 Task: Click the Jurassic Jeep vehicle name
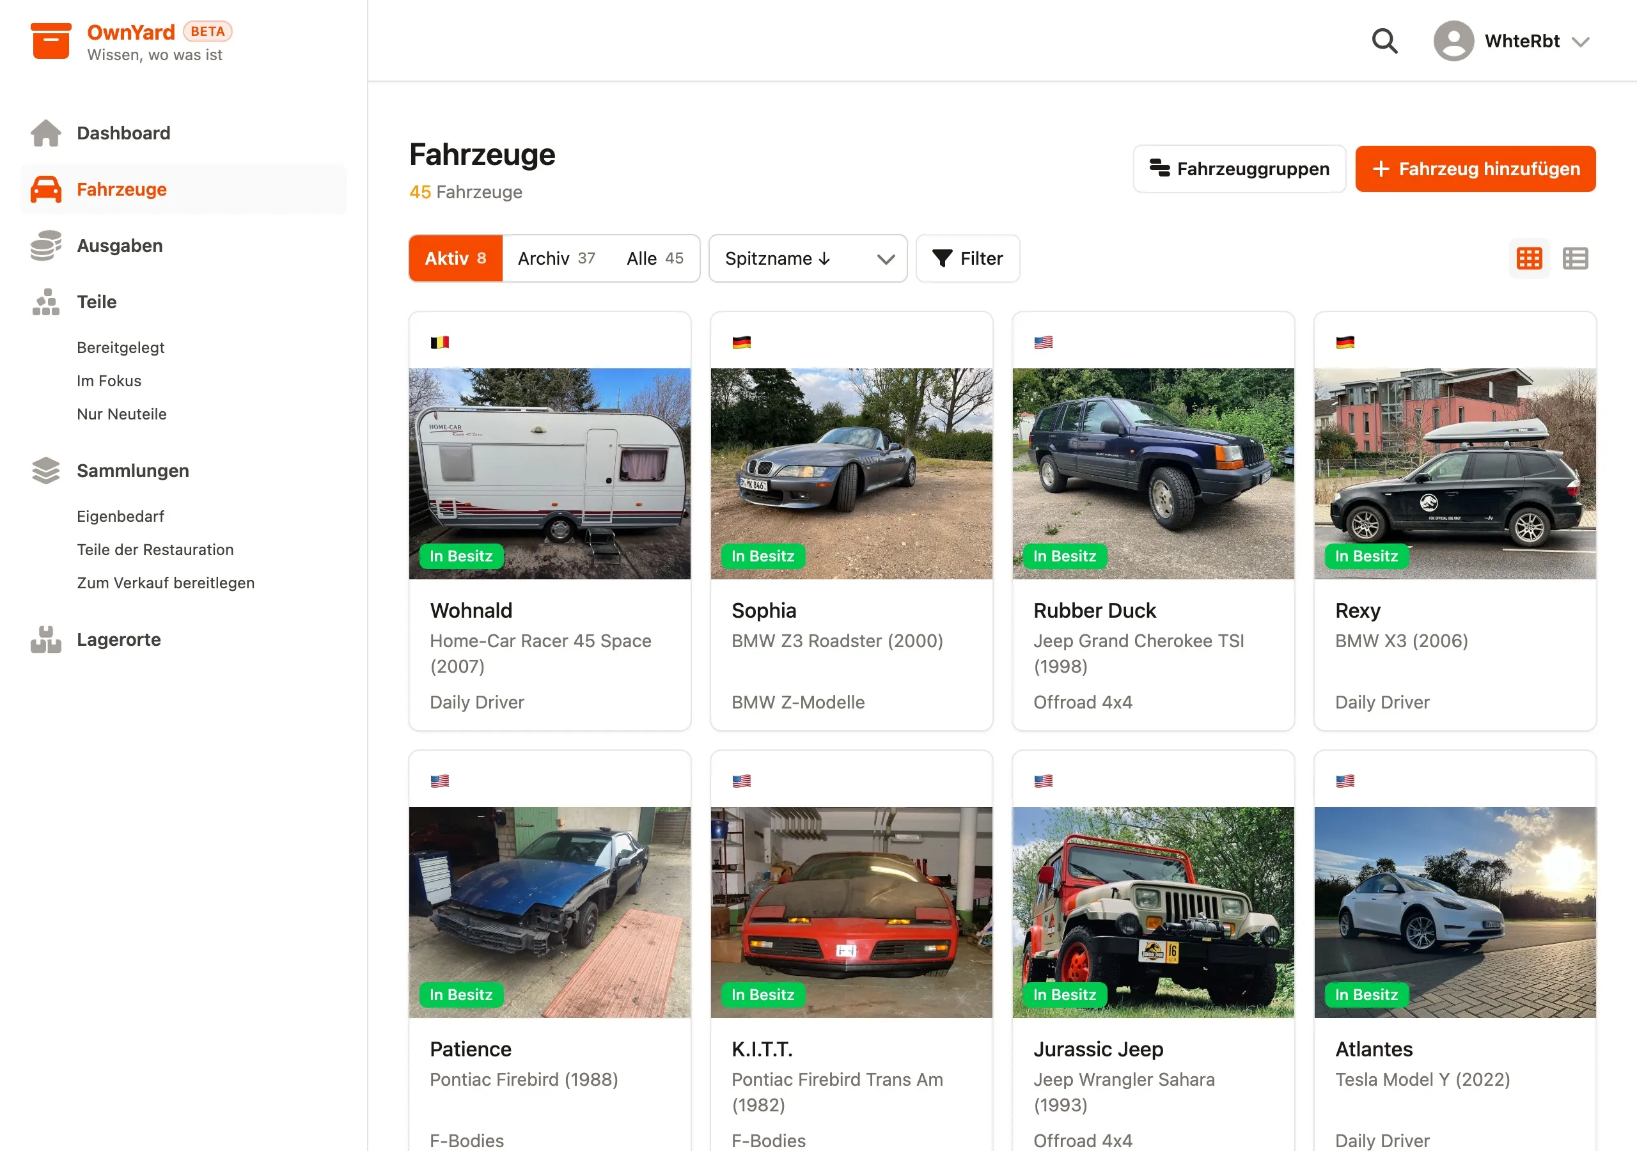click(1098, 1049)
